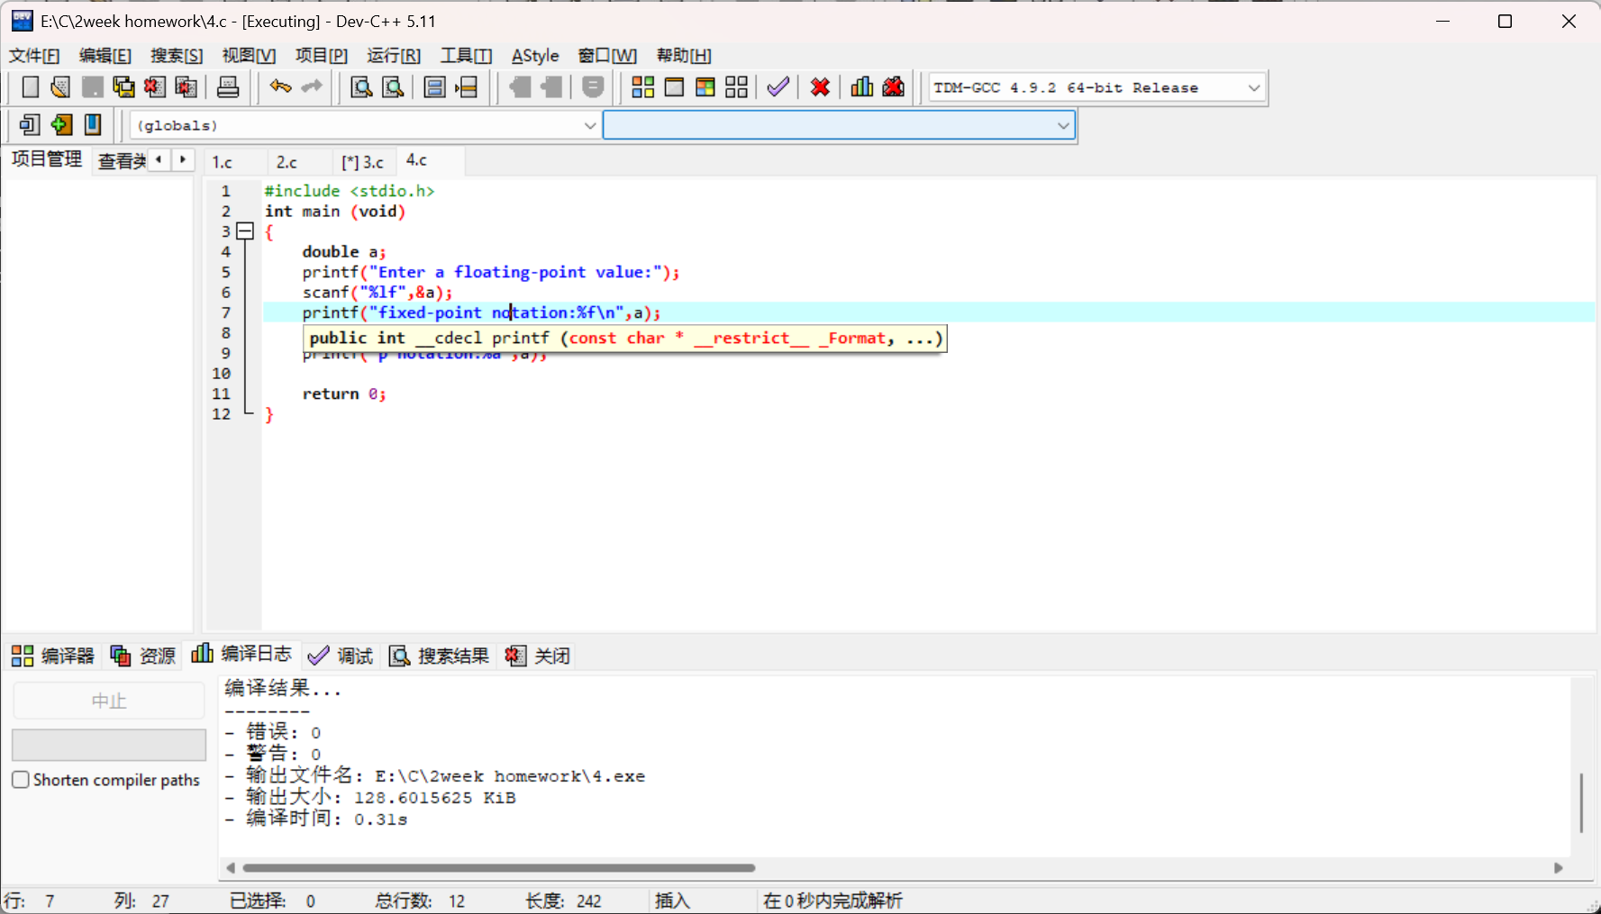The image size is (1601, 914).
Task: Open the 运行[R] menu
Action: (394, 56)
